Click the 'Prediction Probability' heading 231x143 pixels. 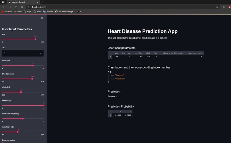[x=121, y=106]
